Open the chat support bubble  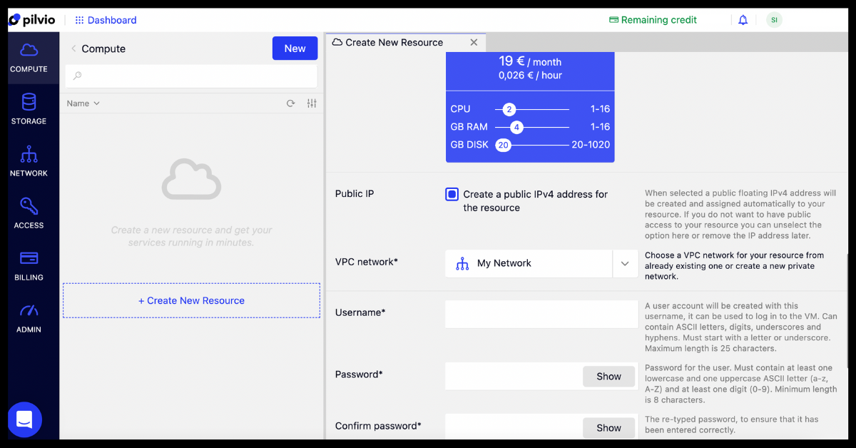(25, 419)
